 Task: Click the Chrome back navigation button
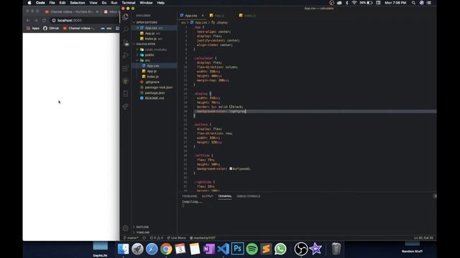28,21
